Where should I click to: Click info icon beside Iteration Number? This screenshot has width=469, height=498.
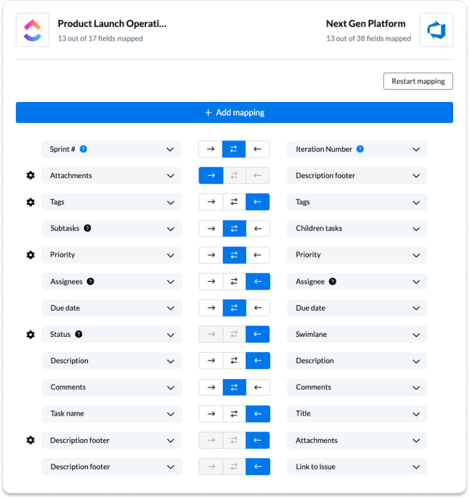[x=360, y=149]
